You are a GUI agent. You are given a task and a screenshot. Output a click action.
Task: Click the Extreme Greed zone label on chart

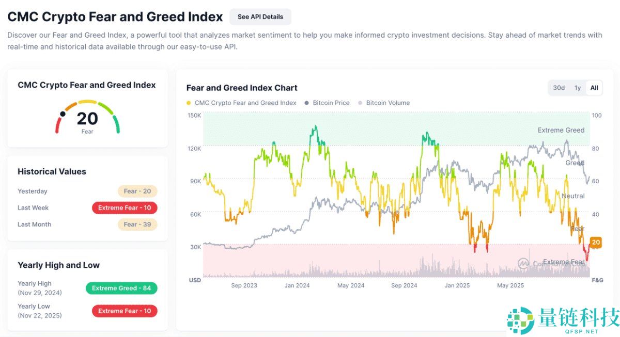coord(561,130)
